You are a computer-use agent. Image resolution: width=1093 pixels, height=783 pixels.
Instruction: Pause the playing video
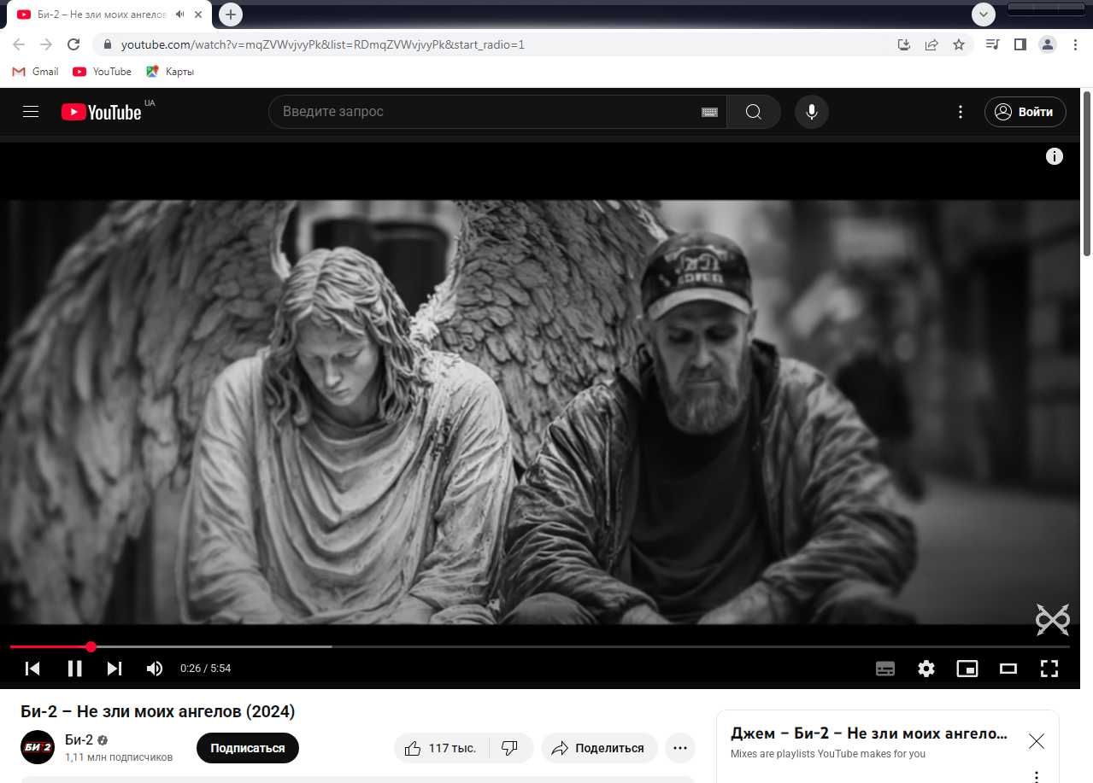coord(74,669)
